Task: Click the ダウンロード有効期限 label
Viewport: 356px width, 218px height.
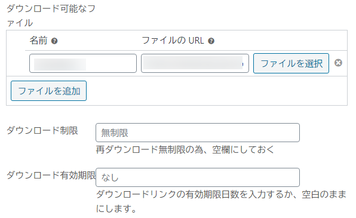Action: point(51,175)
